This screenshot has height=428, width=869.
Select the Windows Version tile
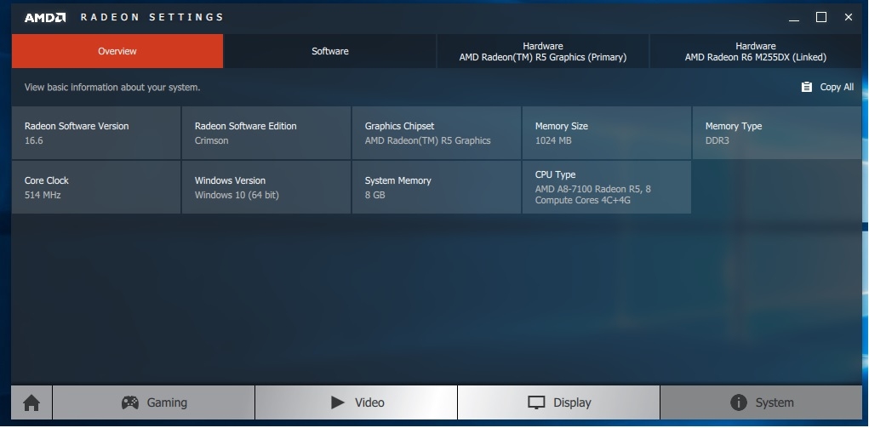click(266, 187)
